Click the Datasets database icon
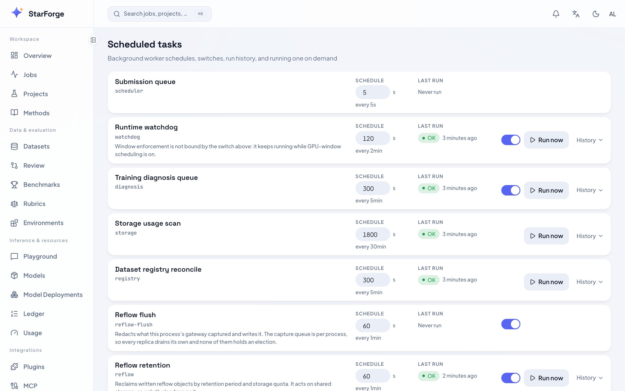The height and width of the screenshot is (391, 625). [x=14, y=146]
